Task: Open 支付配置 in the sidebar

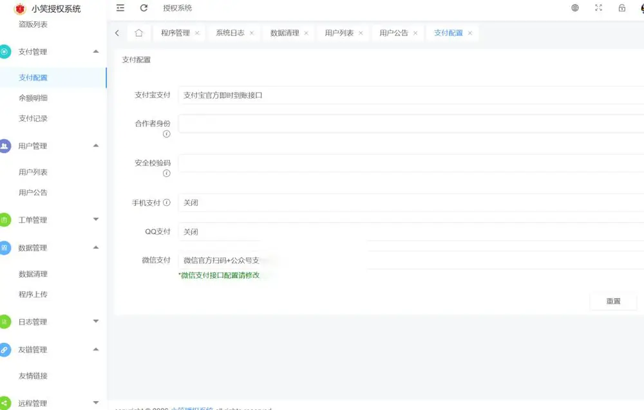Action: point(53,78)
